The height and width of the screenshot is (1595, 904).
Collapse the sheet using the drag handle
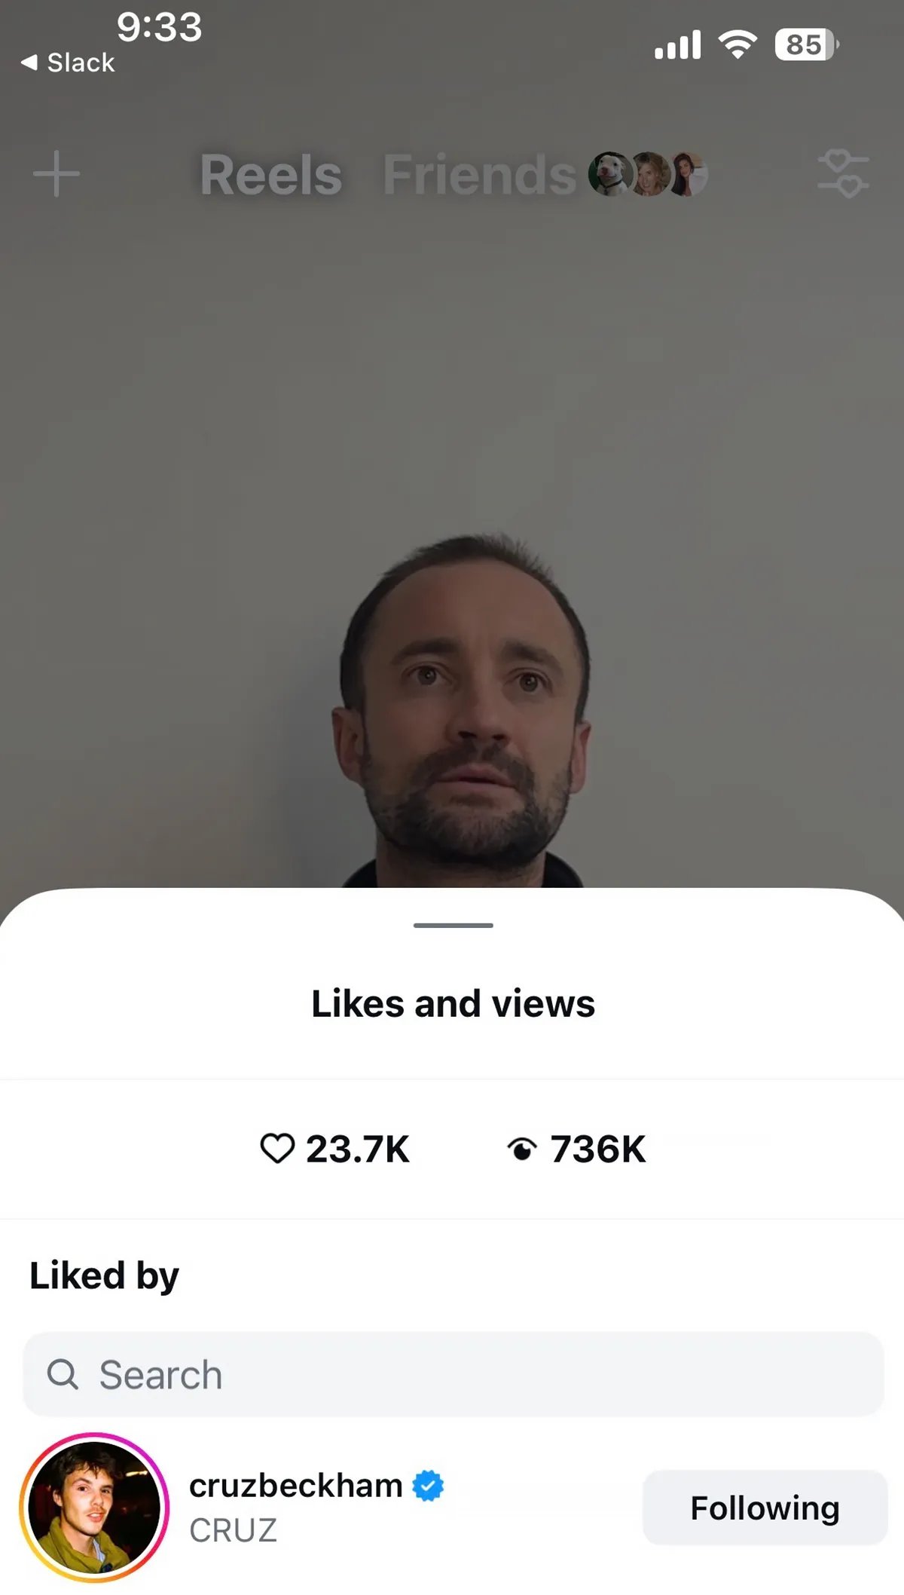[453, 925]
